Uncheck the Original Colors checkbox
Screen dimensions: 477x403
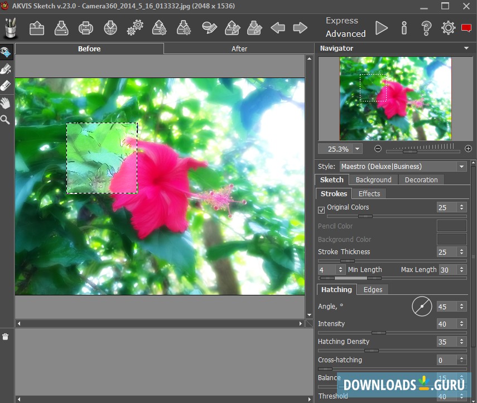pos(321,210)
